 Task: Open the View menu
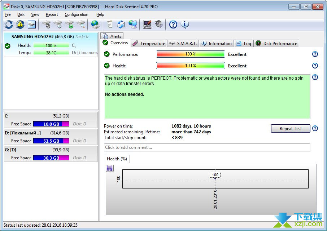pyautogui.click(x=35, y=14)
